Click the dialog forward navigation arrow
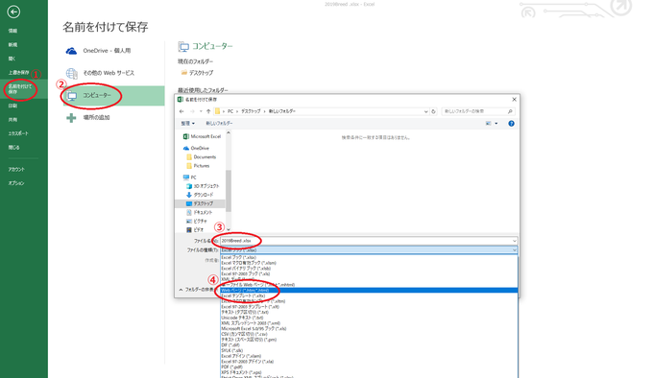The height and width of the screenshot is (378, 653). [x=192, y=111]
